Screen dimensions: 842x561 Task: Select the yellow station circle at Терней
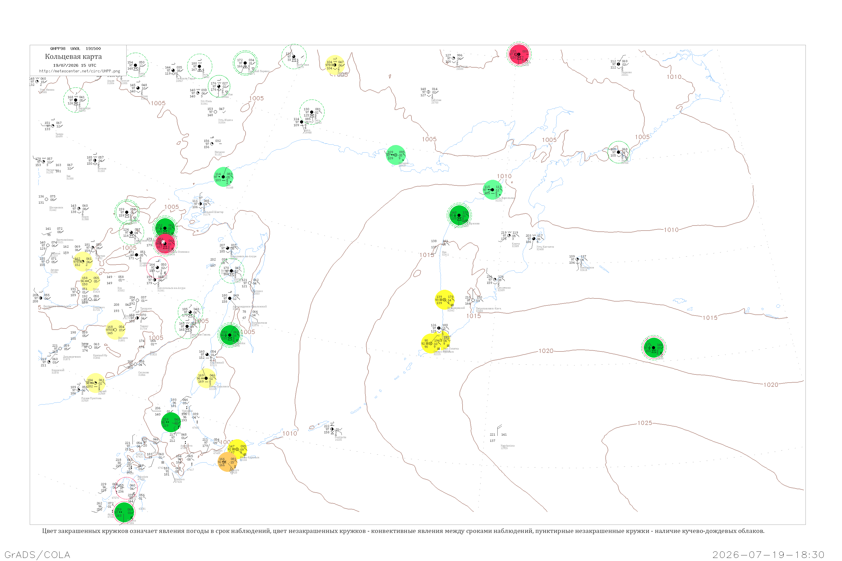(95, 383)
